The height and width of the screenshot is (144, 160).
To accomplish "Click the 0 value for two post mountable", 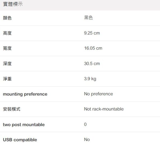I will (x=85, y=125).
